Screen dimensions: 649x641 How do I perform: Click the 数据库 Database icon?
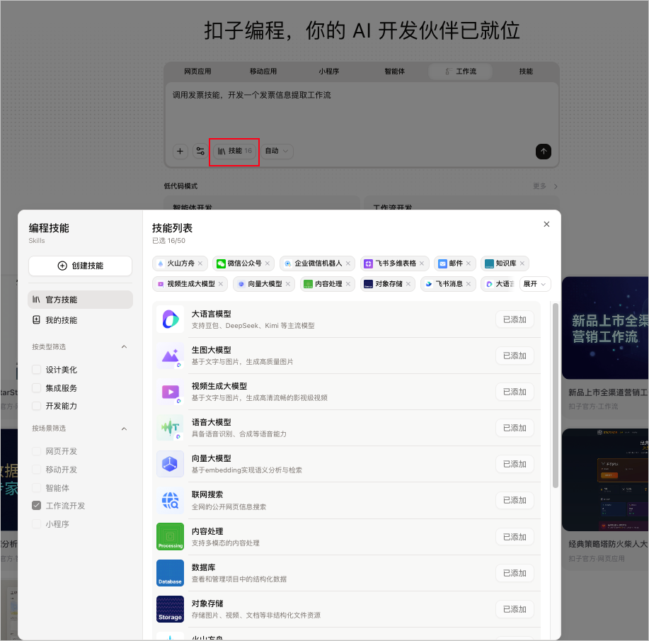tap(170, 572)
